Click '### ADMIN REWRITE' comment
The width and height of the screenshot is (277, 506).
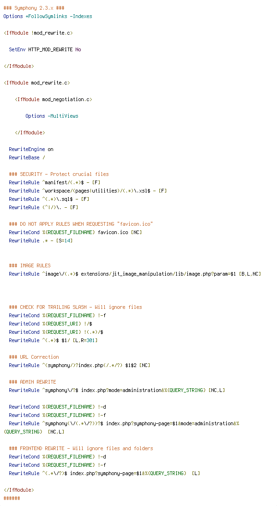pyautogui.click(x=33, y=382)
